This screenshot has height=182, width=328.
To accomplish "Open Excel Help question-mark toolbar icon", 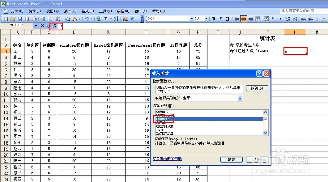I will click(x=132, y=19).
